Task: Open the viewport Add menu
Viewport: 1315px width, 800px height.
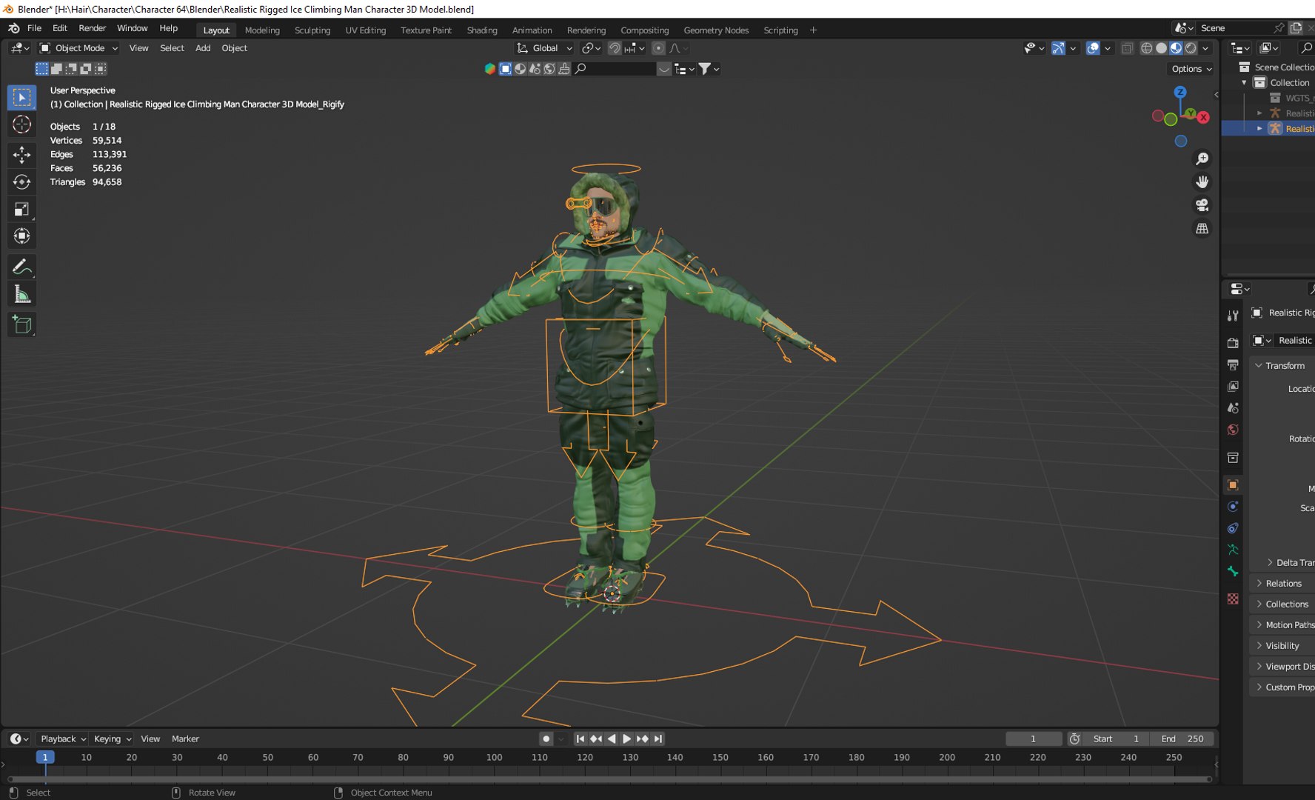Action: tap(203, 48)
